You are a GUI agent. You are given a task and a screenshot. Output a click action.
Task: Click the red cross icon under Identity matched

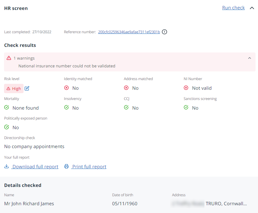66,88
